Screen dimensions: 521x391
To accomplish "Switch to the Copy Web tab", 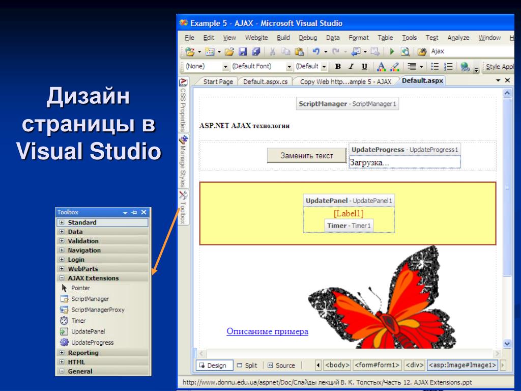I will pyautogui.click(x=345, y=81).
